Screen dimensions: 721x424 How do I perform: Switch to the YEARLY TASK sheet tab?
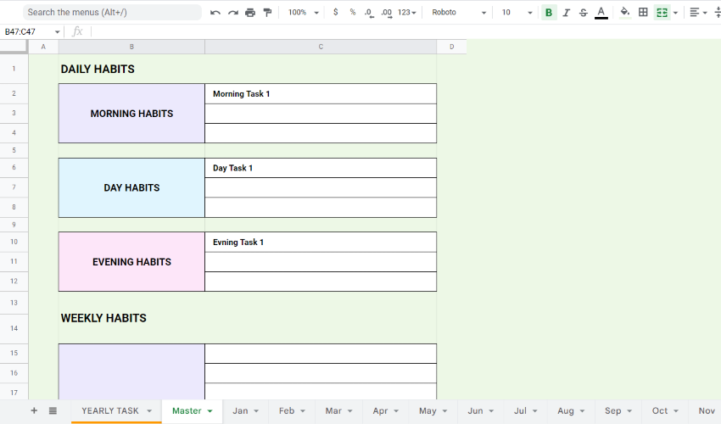110,410
